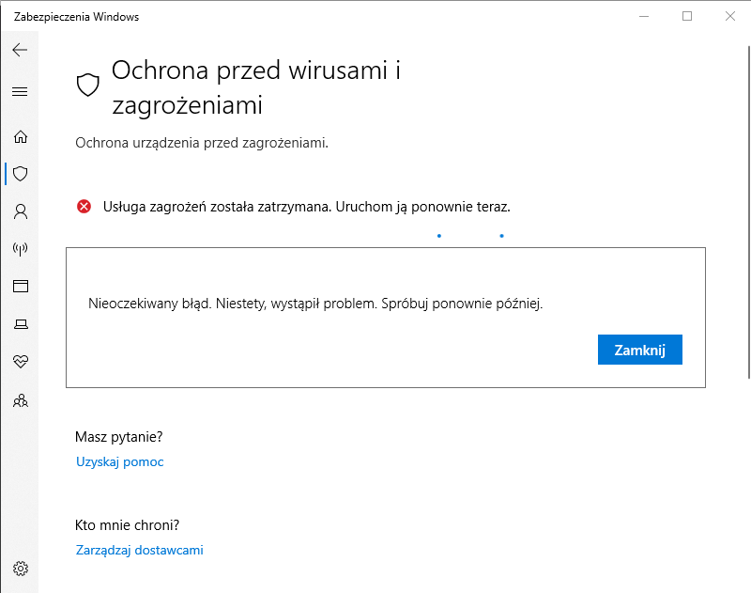Open firewall and network protection icon
Viewport: 751px width, 593px height.
(x=20, y=249)
